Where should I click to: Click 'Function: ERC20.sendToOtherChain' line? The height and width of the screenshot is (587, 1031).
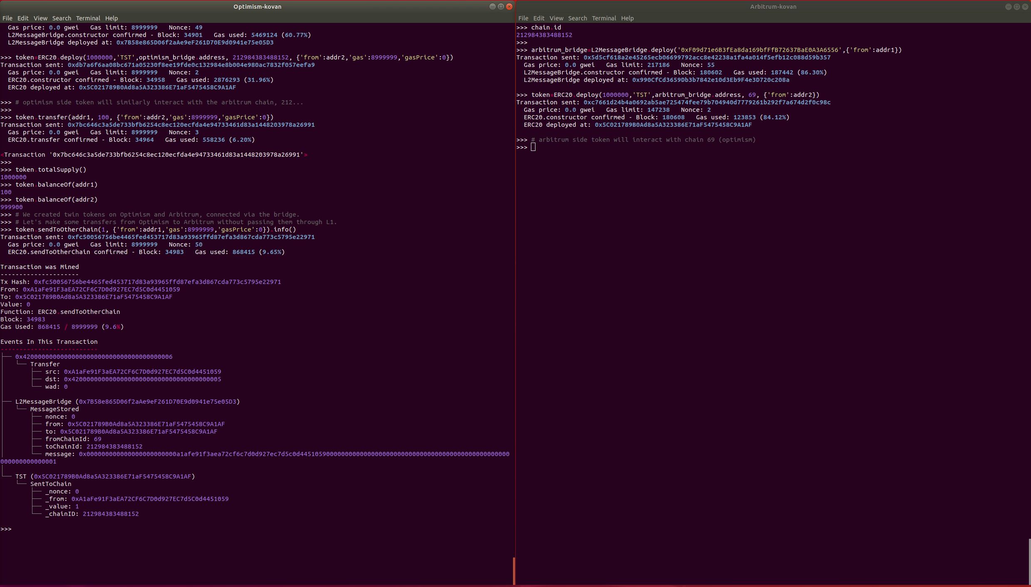tap(60, 312)
